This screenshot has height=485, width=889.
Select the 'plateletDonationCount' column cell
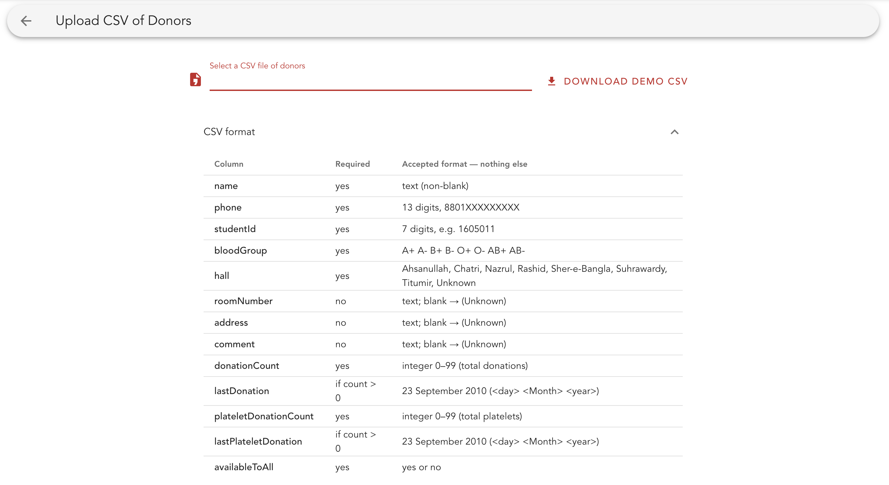point(264,416)
